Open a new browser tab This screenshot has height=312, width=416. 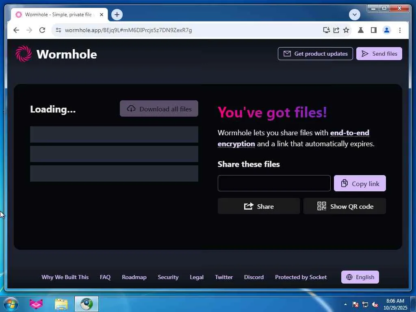point(117,15)
